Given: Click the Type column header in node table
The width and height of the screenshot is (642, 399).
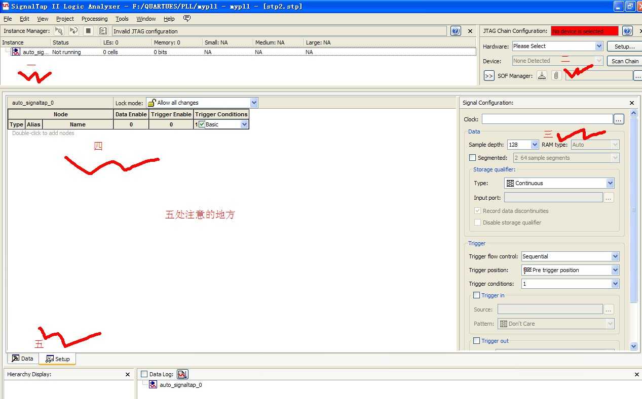Looking at the screenshot, I should 16,124.
